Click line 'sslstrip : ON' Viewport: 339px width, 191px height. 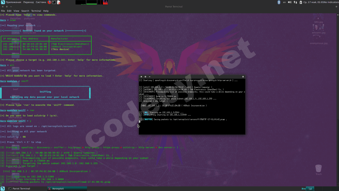click(13, 137)
